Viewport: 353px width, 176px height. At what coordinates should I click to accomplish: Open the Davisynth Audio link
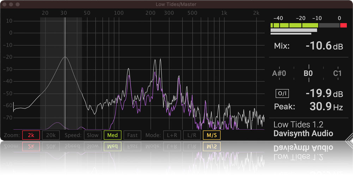pyautogui.click(x=303, y=133)
